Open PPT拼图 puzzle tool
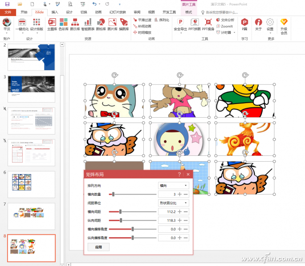Image resolution: width=305 pixels, height=266 pixels. [x=195, y=24]
